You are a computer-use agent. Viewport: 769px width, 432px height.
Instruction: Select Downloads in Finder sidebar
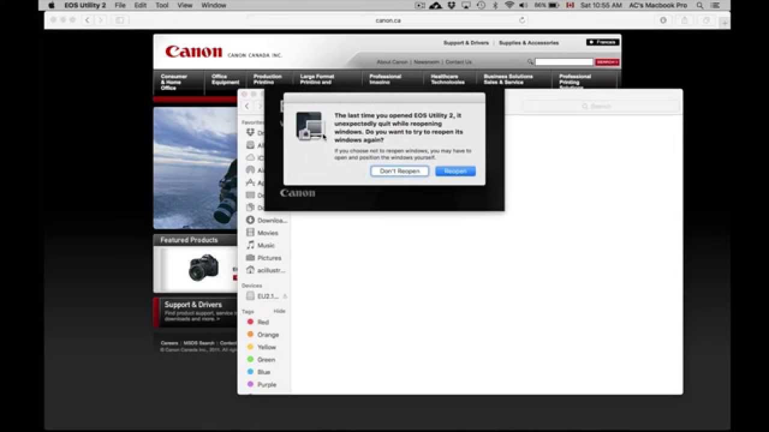[x=266, y=220]
